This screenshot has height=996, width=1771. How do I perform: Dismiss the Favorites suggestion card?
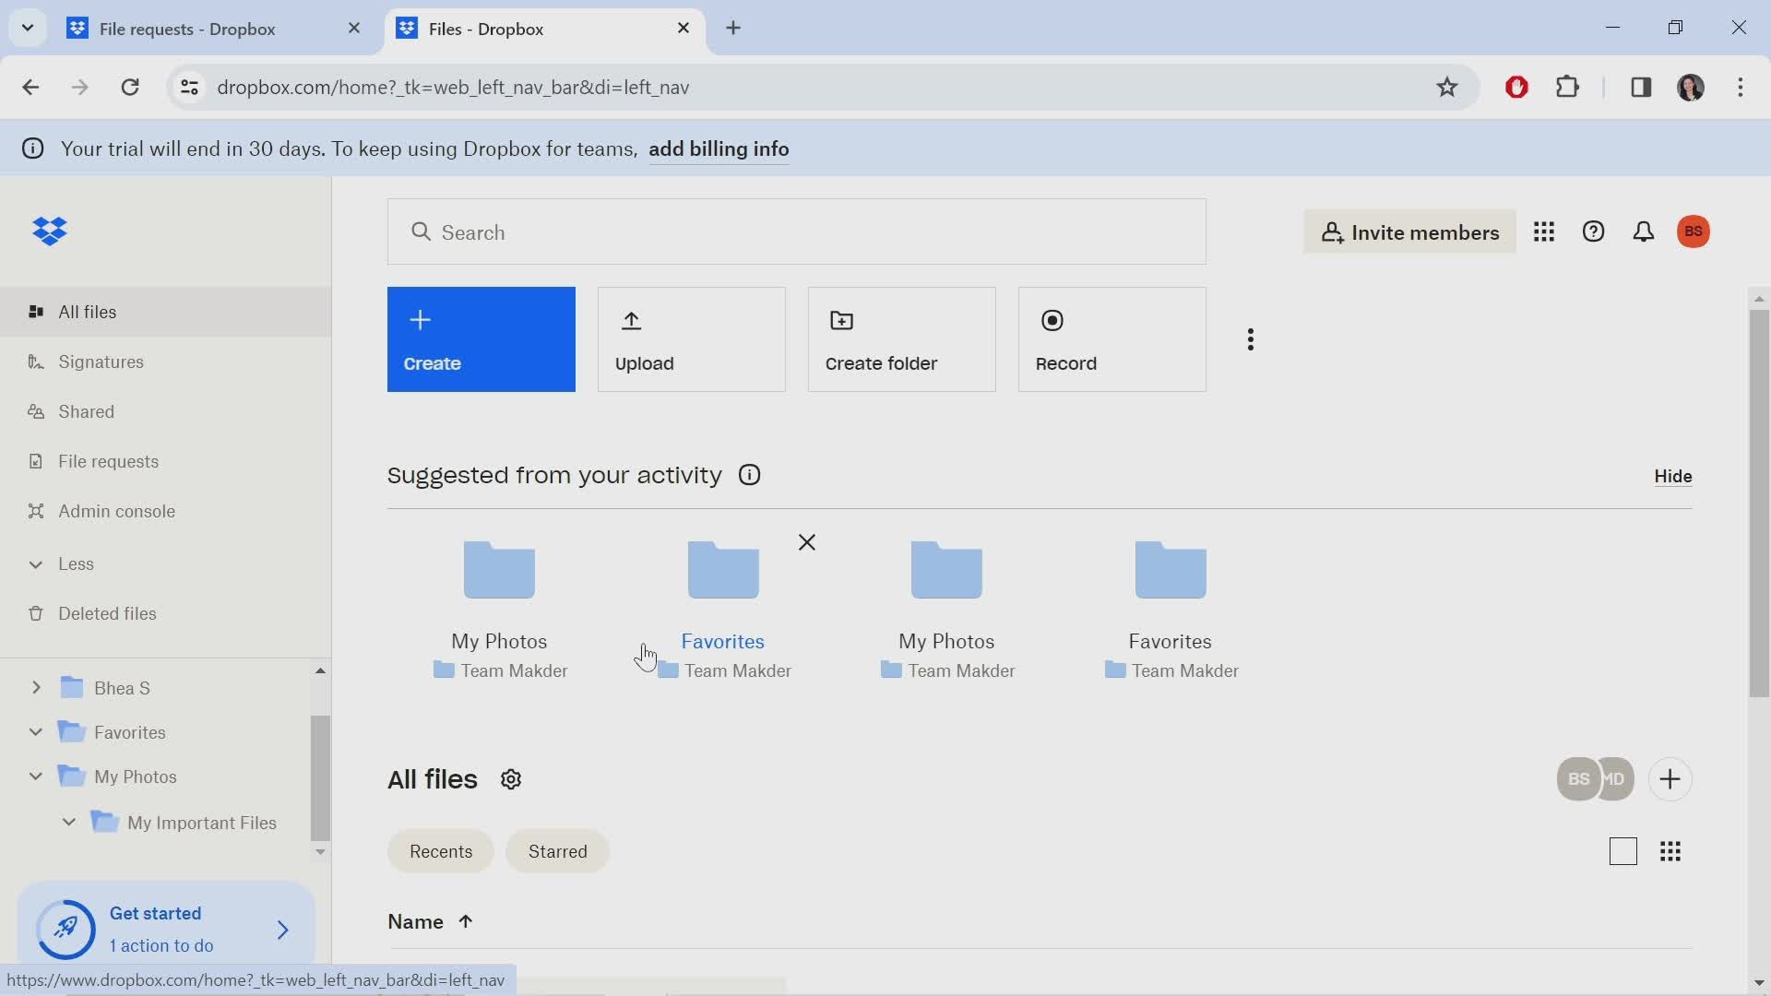click(808, 542)
